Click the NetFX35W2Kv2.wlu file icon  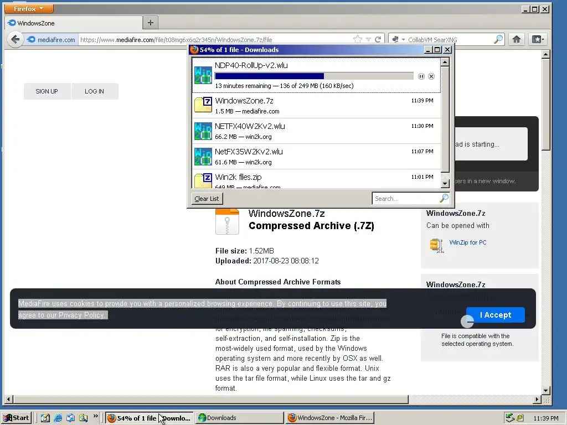pos(203,156)
